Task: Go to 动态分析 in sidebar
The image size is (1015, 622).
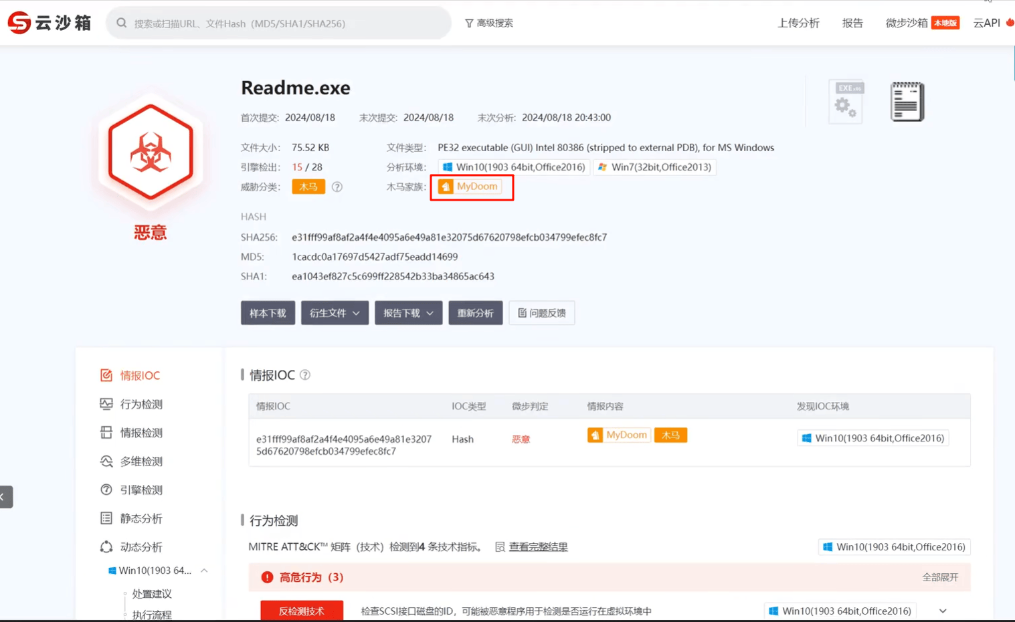Action: (x=131, y=547)
